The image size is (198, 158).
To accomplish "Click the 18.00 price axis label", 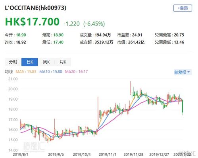I will tap(13, 109).
